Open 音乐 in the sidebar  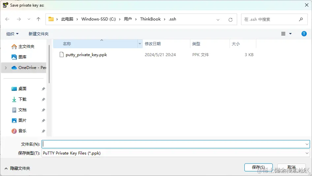19,131
